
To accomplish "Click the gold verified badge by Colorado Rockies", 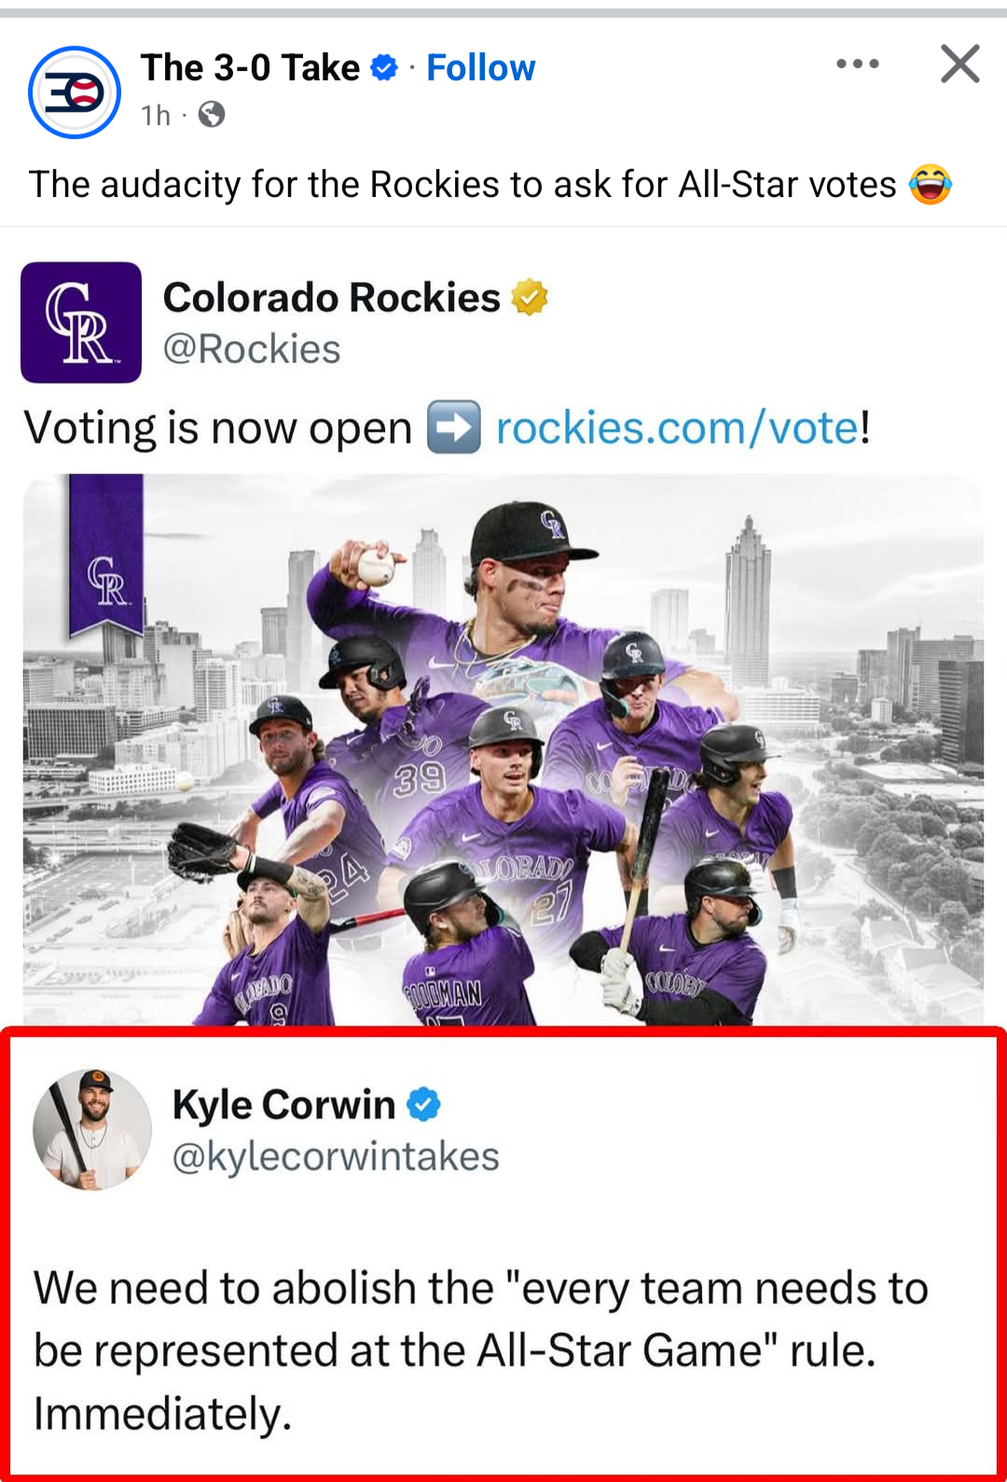I will click(530, 298).
